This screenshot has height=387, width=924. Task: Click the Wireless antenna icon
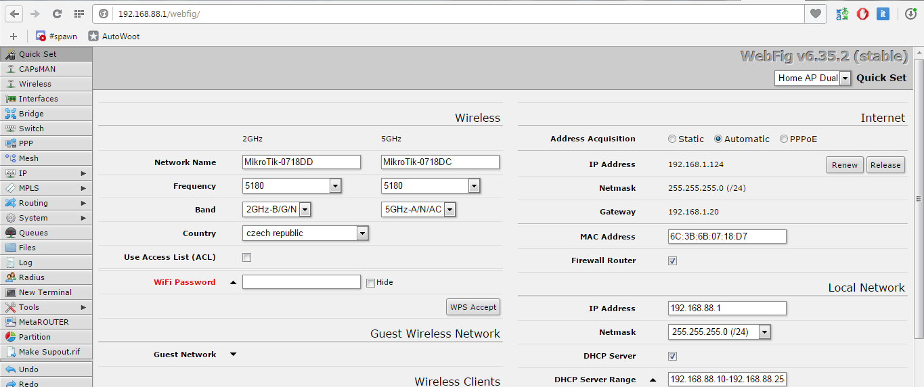(x=10, y=84)
